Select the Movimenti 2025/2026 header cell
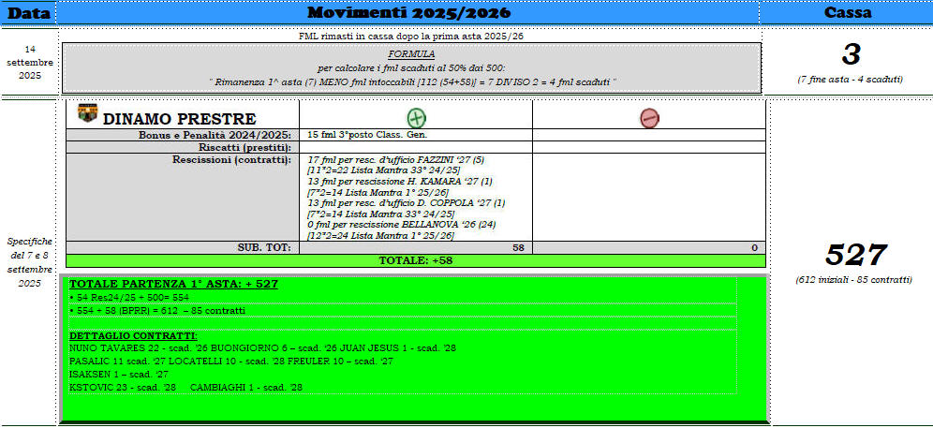Viewport: 933px width, 428px height. 408,12
